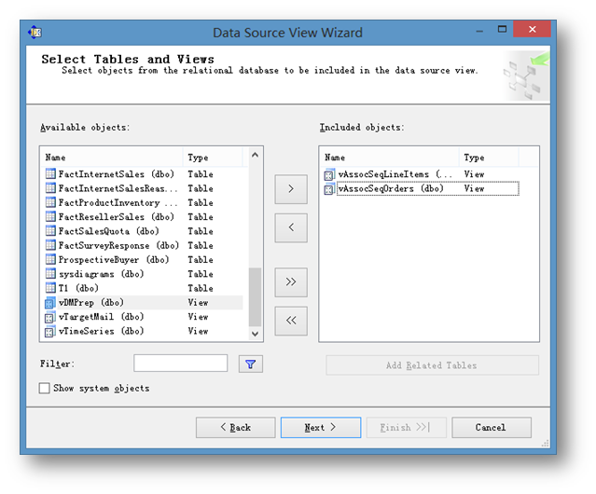The image size is (596, 494).
Task: Minimize the Data Source View Wizard window
Action: (479, 31)
